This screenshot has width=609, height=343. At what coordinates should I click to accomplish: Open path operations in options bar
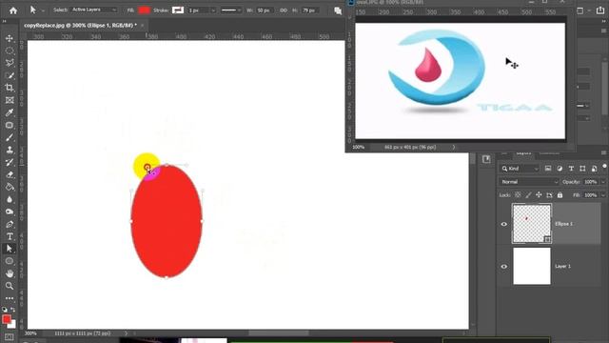tap(338, 10)
